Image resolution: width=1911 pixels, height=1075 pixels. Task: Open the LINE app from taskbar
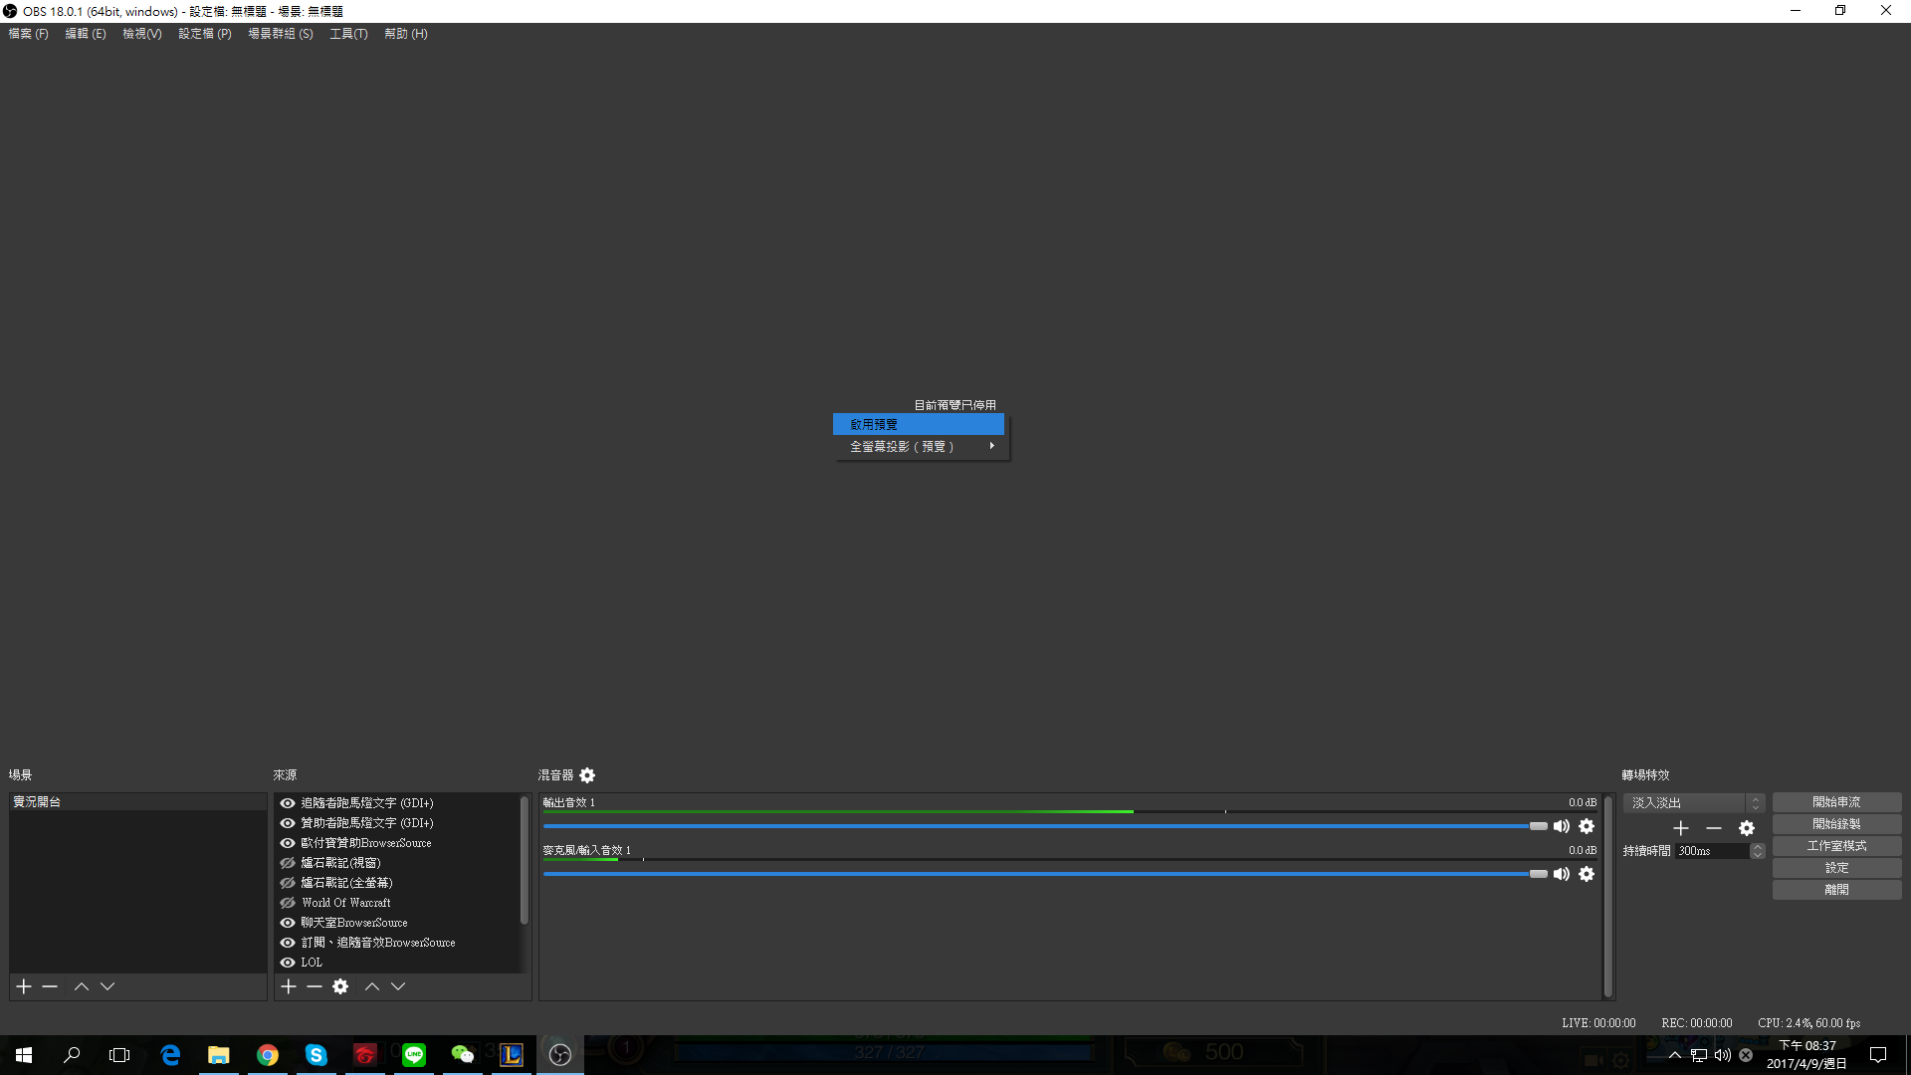414,1054
